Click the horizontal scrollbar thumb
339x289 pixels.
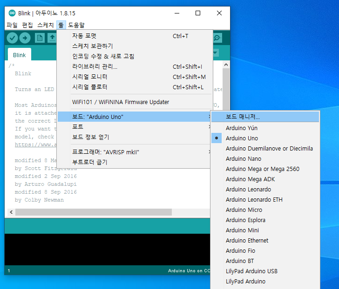(x=94, y=212)
